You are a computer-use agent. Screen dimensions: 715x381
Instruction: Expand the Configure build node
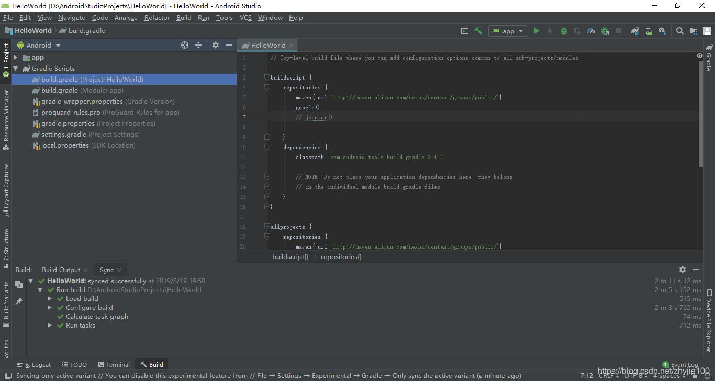click(x=50, y=308)
